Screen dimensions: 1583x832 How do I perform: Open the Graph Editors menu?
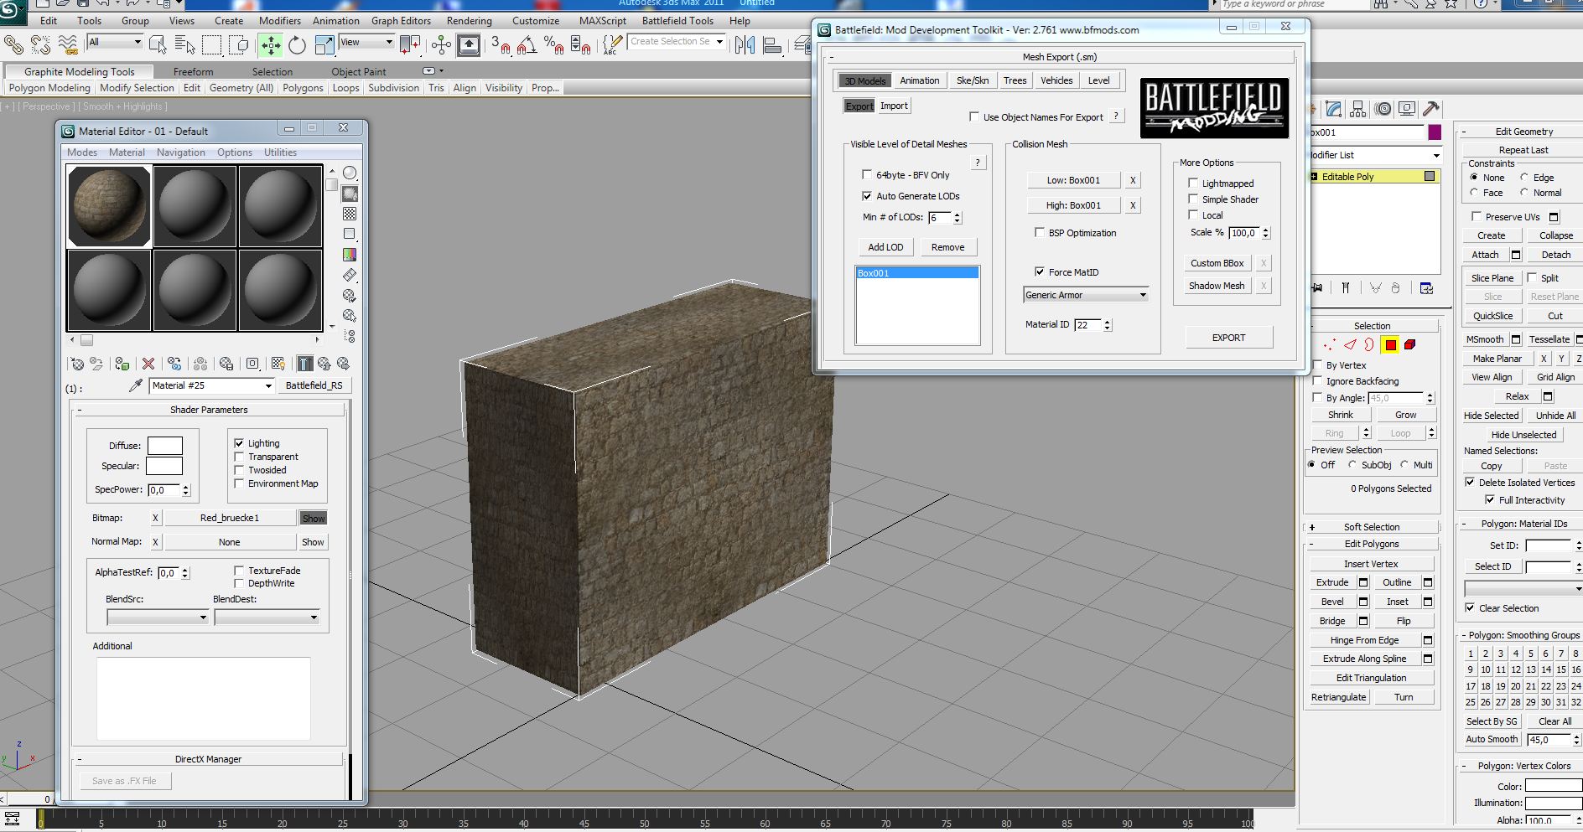[401, 21]
